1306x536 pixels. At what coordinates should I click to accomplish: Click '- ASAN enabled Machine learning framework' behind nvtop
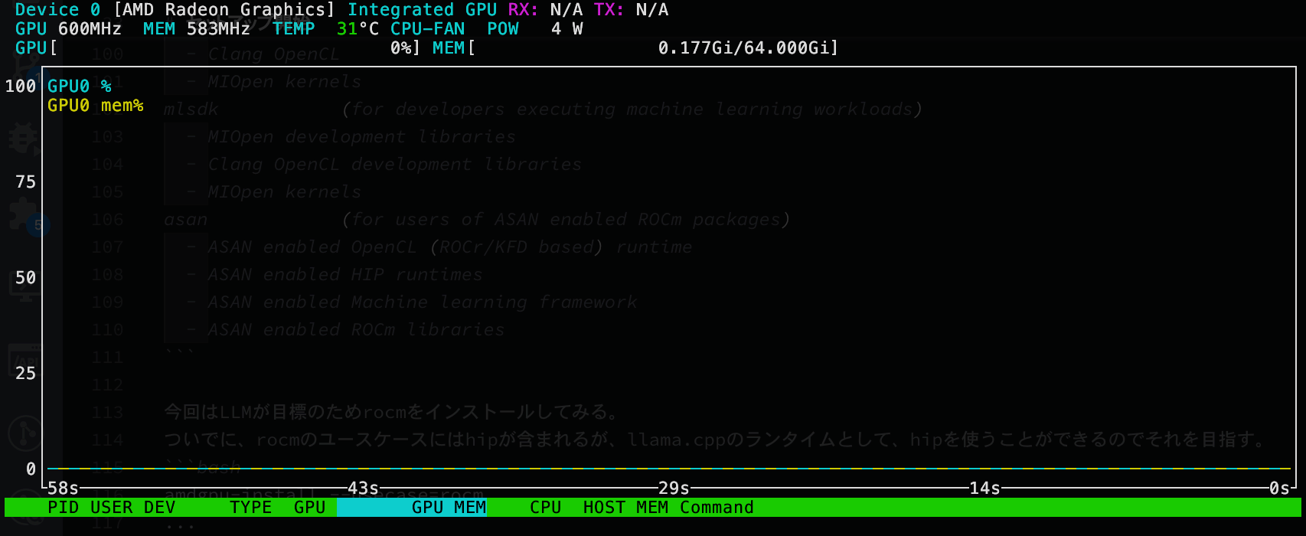[x=412, y=302]
